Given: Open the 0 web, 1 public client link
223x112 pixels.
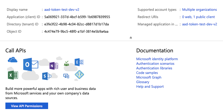Looking at the screenshot, I should click(198, 17).
